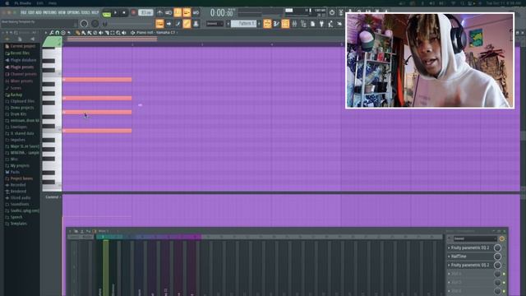Image resolution: width=526 pixels, height=296 pixels.
Task: Expand the Slot 4 arrow in mixer
Action: pyautogui.click(x=449, y=274)
